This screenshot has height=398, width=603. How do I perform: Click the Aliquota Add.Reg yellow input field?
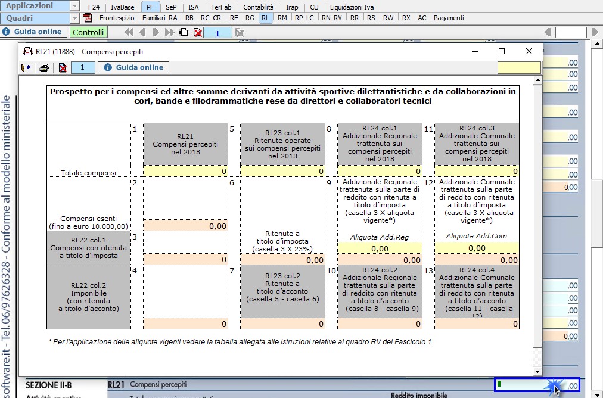click(x=380, y=248)
